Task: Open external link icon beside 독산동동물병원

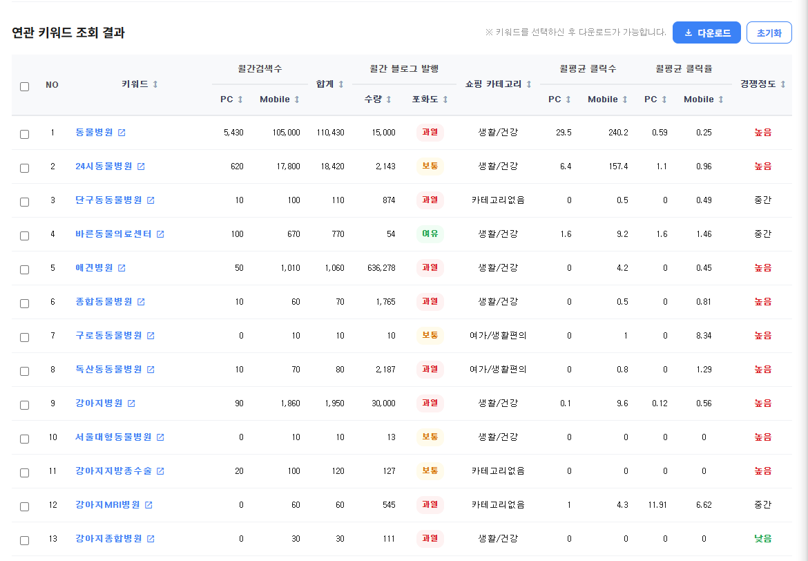Action: click(x=151, y=370)
